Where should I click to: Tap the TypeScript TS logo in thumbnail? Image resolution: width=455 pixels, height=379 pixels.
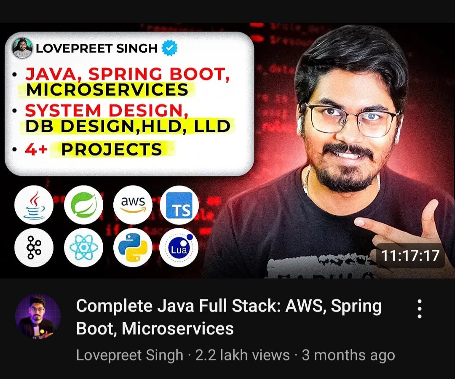point(179,205)
